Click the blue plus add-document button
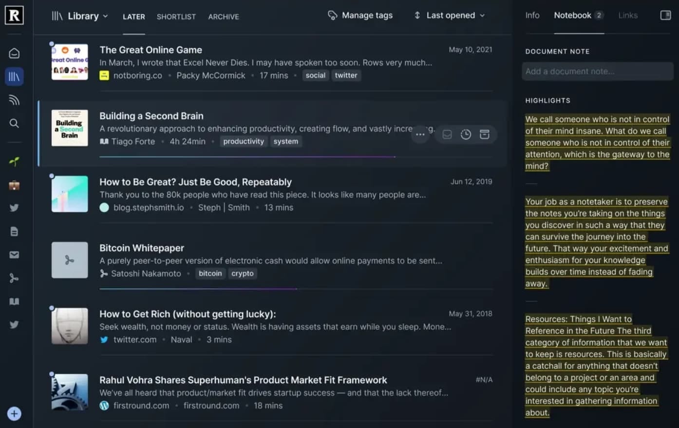The height and width of the screenshot is (428, 679). pos(14,414)
